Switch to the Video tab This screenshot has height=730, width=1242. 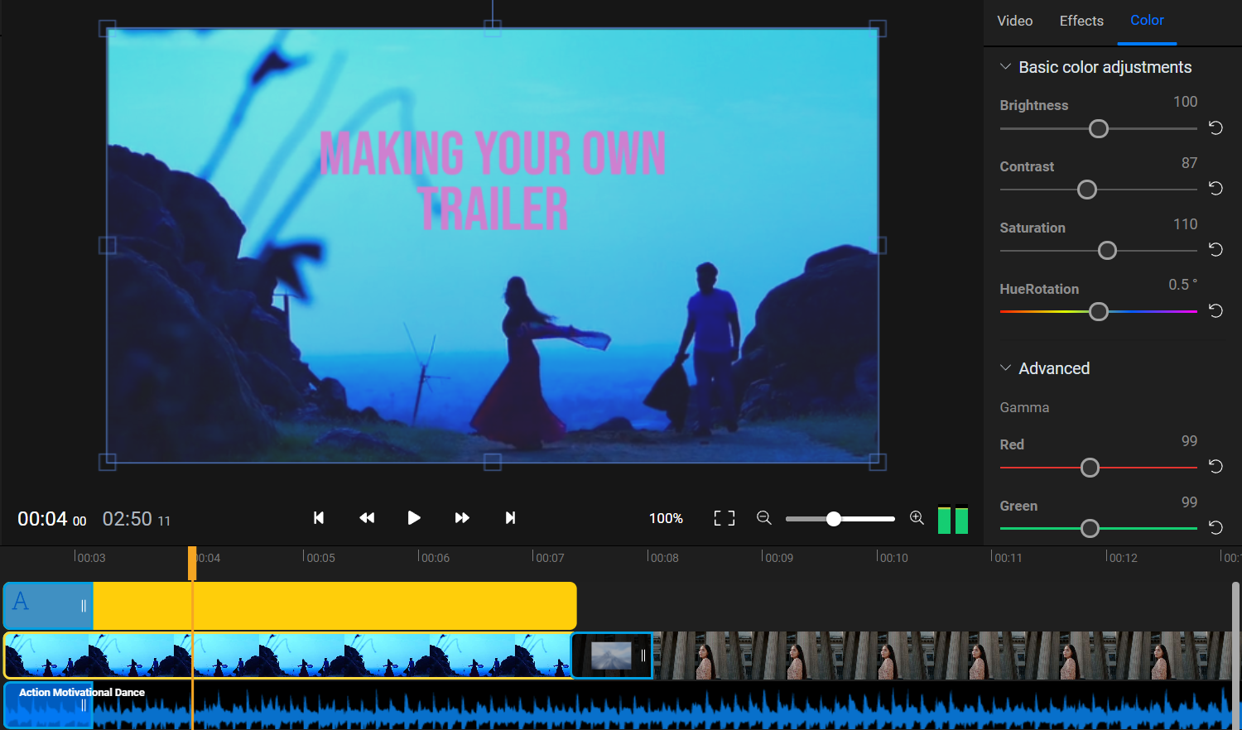pos(1015,21)
